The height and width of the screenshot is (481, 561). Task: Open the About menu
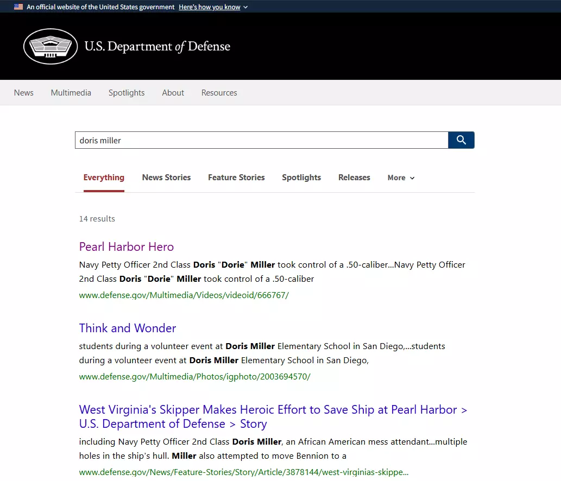[173, 93]
